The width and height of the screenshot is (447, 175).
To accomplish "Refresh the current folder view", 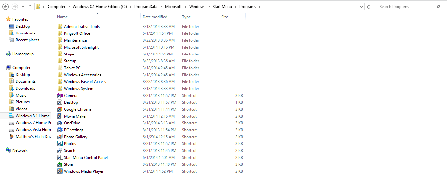I will (369, 7).
